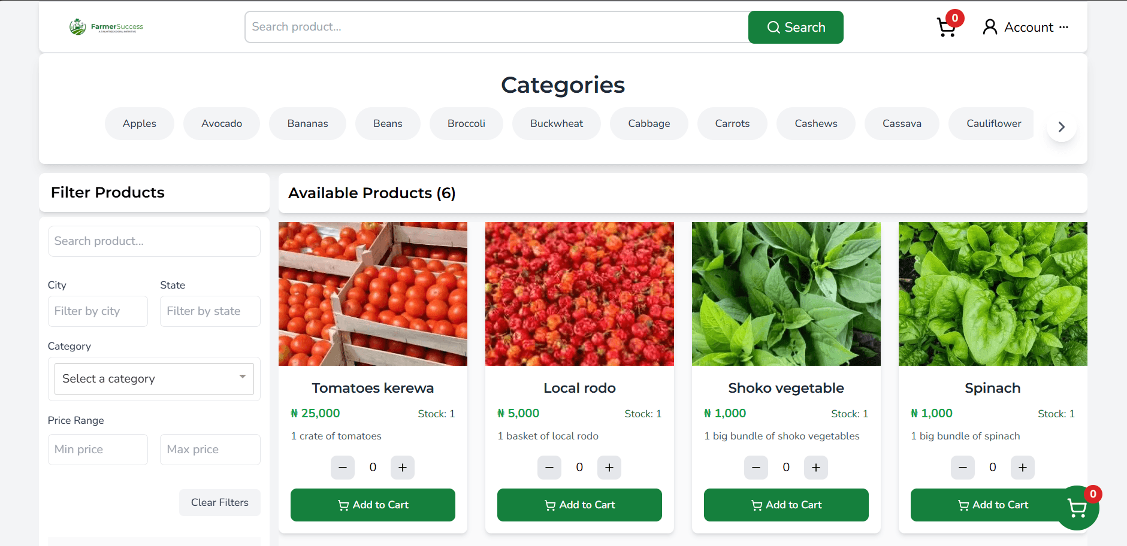Decrease Shoko vegetable quantity with minus button
The height and width of the screenshot is (546, 1127).
[756, 468]
